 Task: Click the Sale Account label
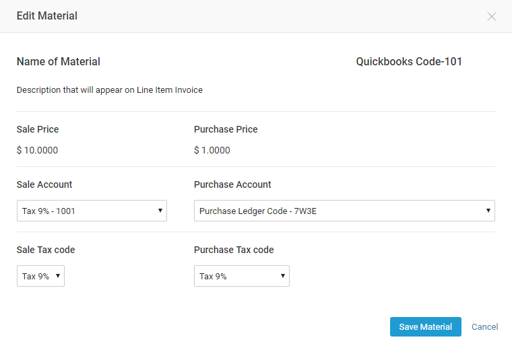tap(44, 184)
